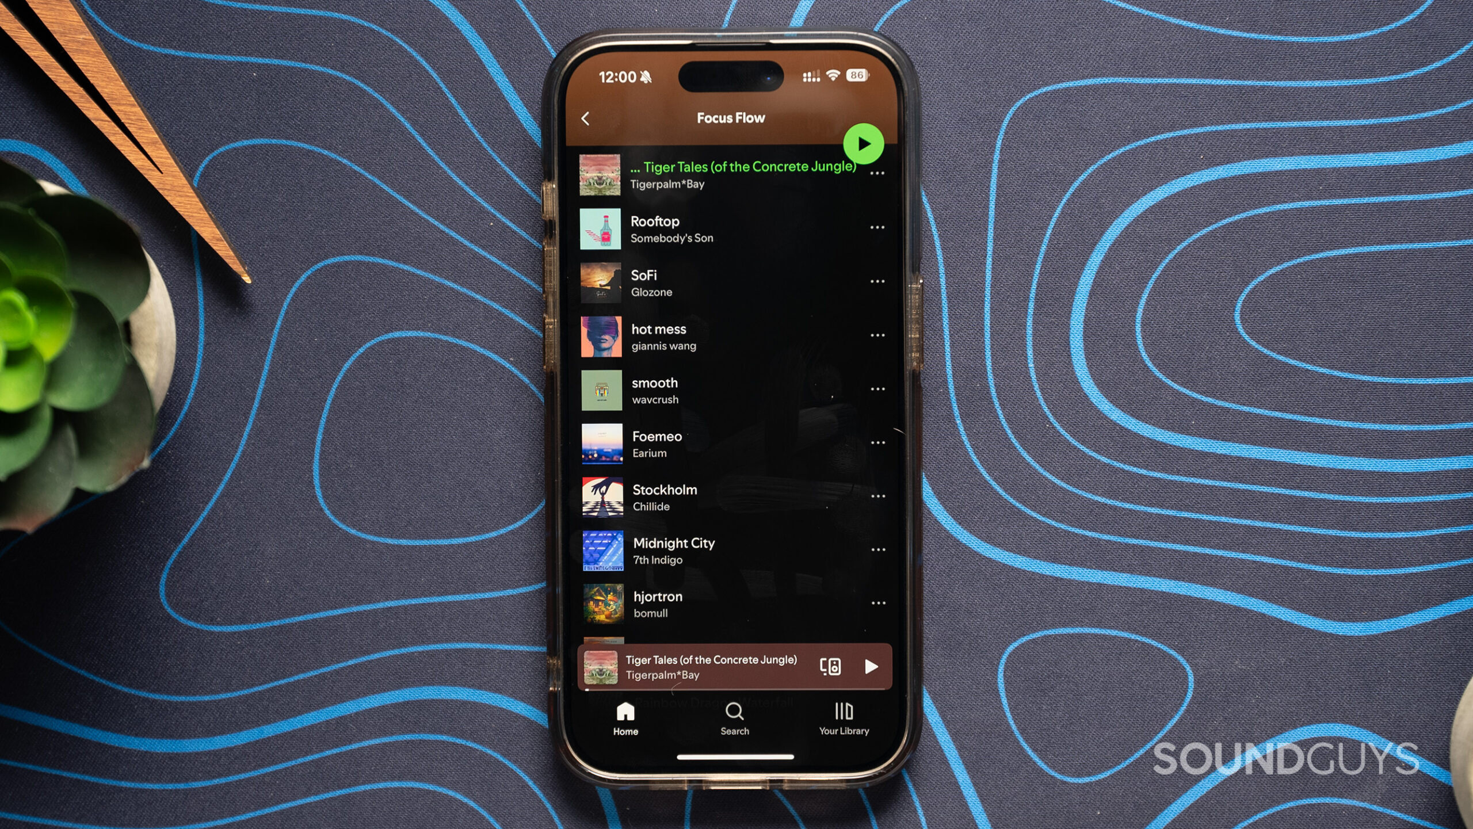
Task: Open queue icon in the mini player
Action: click(830, 667)
